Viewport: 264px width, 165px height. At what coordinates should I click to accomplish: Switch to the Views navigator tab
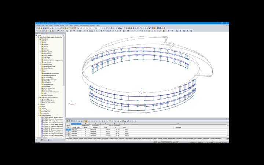50,140
